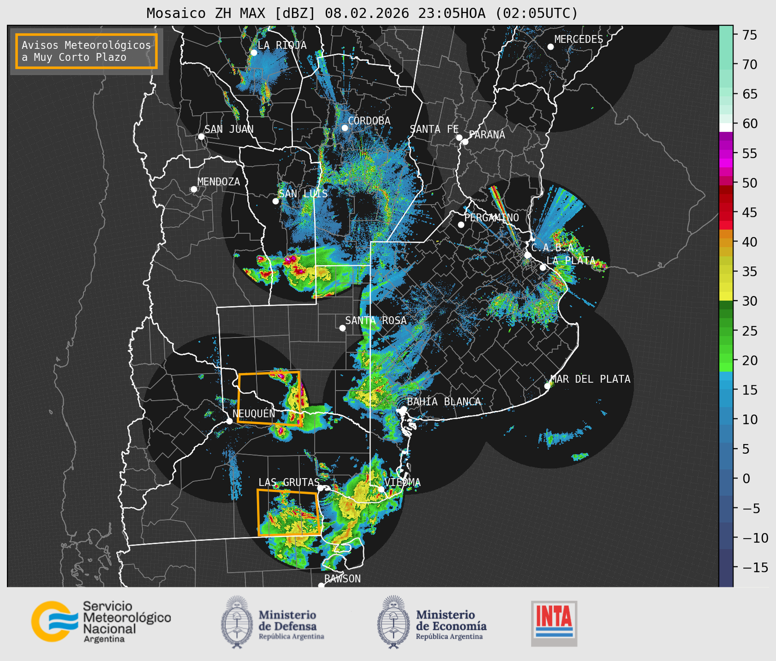Click the SAN LUIS city label
The image size is (776, 661).
(x=303, y=194)
